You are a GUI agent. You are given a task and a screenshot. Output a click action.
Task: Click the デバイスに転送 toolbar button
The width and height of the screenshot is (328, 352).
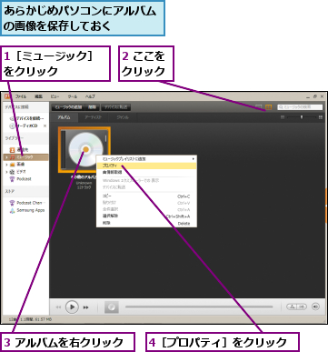click(x=115, y=107)
